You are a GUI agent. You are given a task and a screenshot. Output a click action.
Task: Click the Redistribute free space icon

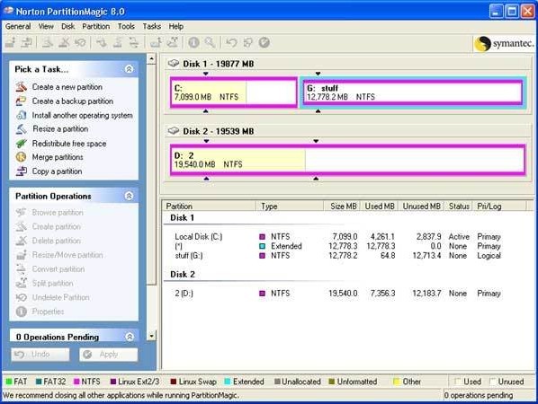(x=21, y=143)
